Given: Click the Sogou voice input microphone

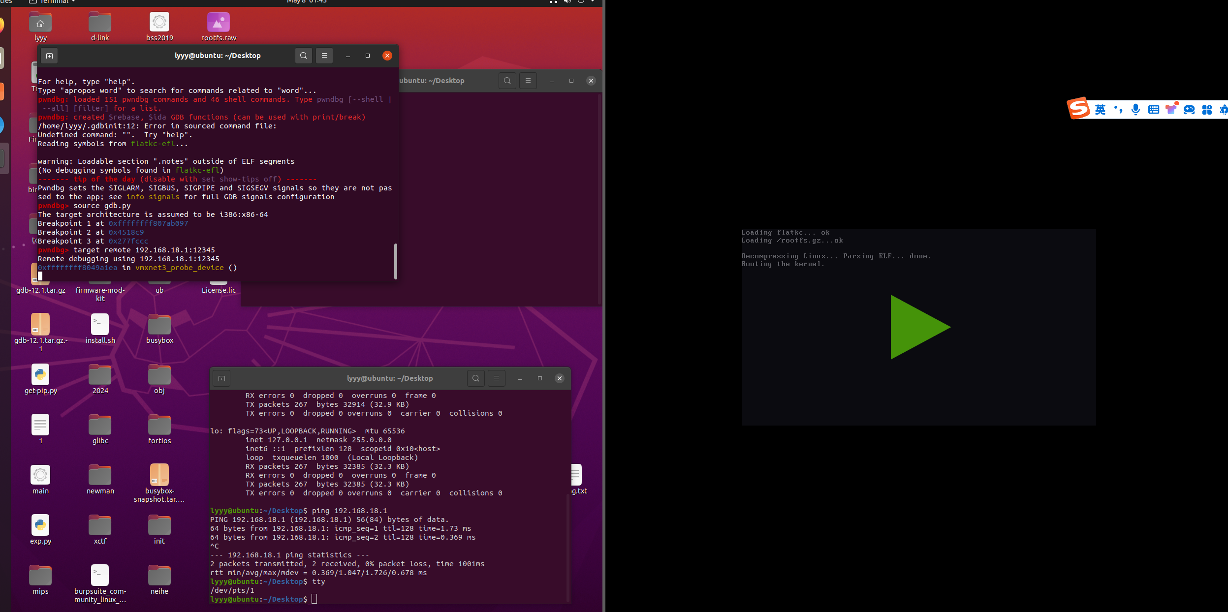Looking at the screenshot, I should pos(1135,110).
